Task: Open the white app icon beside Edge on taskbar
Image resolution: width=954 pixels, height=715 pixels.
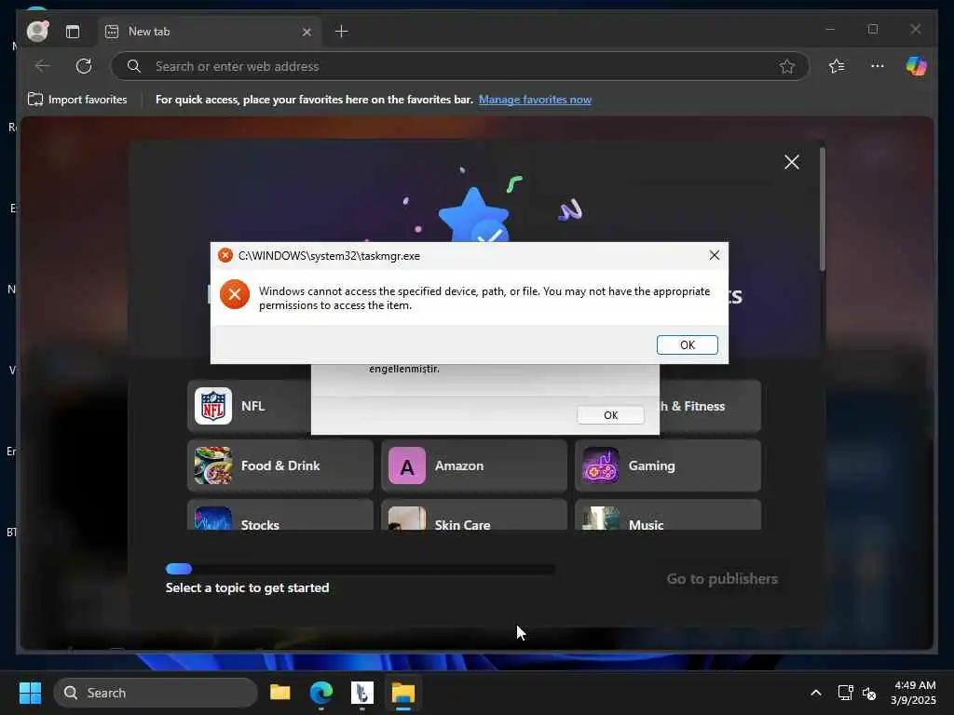Action: (362, 693)
